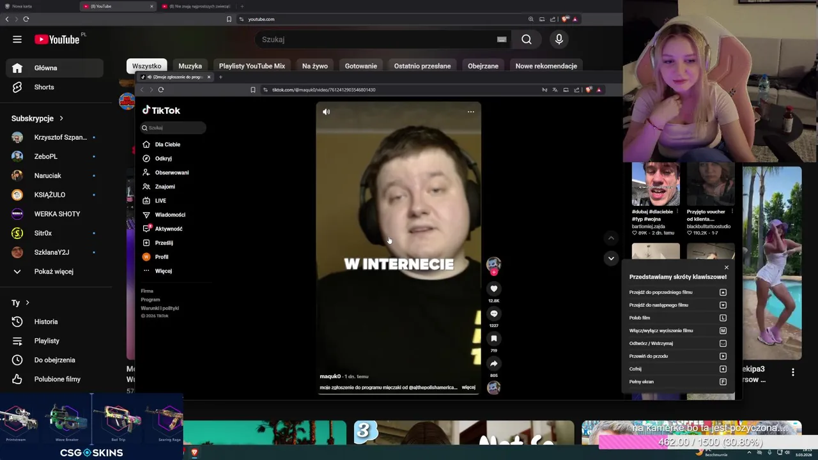
Task: Select the Ostatnio przesłane chip
Action: click(x=422, y=66)
